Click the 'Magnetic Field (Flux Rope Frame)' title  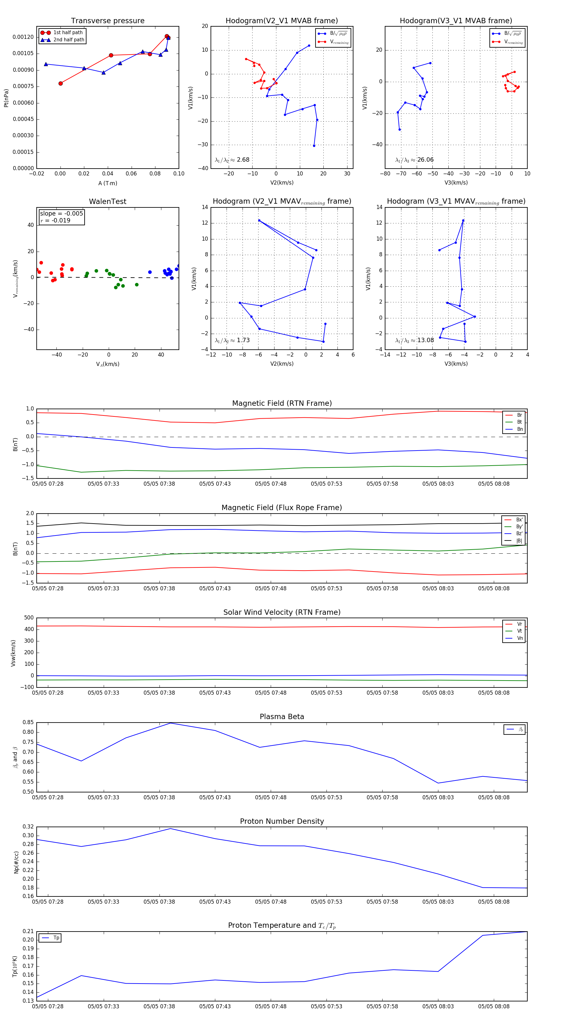click(282, 507)
